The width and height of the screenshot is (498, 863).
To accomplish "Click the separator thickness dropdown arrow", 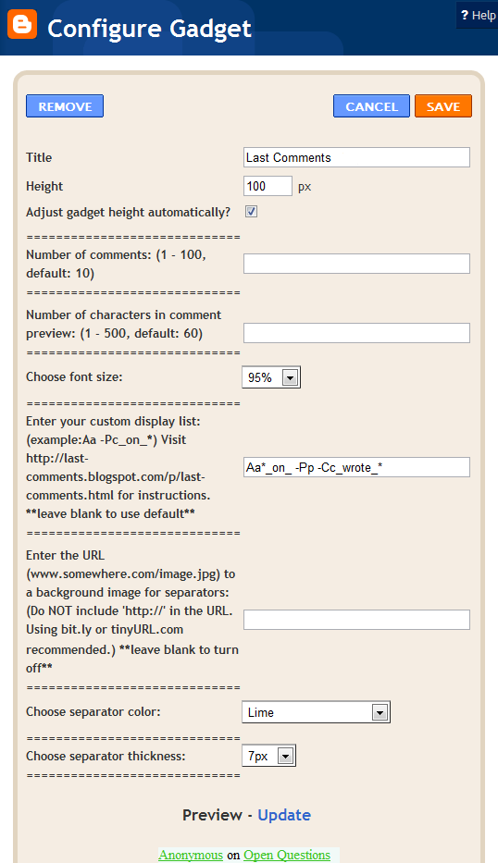I will [285, 757].
